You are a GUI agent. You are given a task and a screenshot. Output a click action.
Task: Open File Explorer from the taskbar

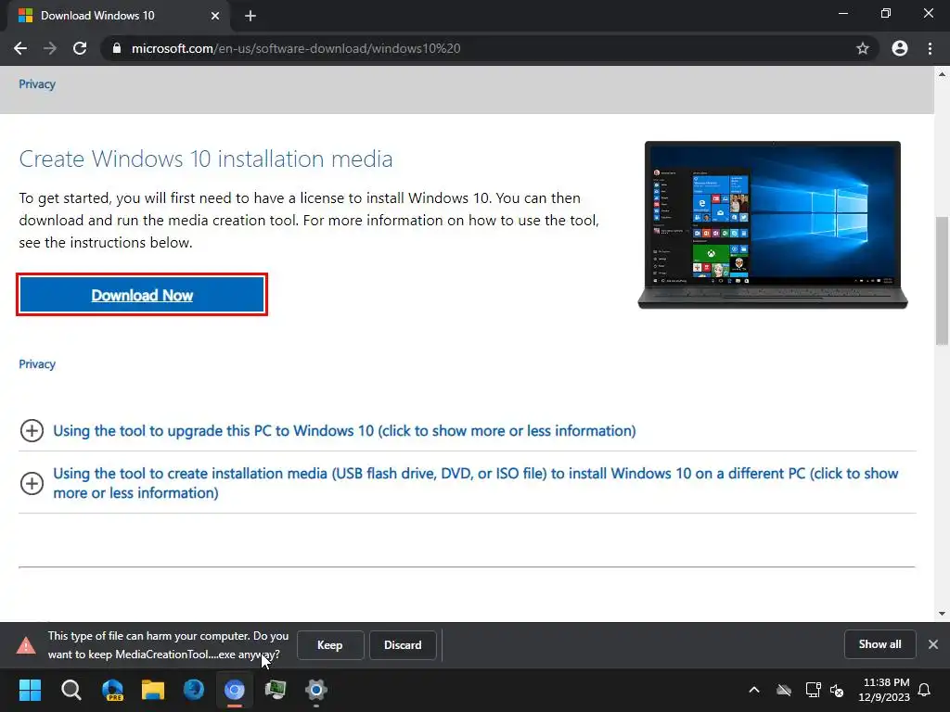(x=153, y=690)
